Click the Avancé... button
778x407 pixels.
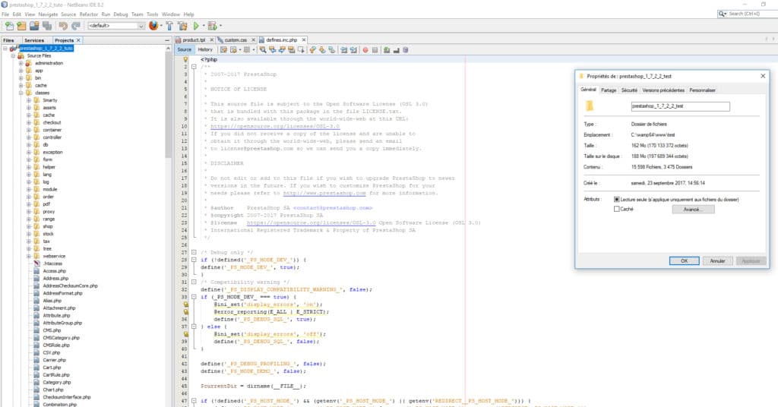point(693,210)
